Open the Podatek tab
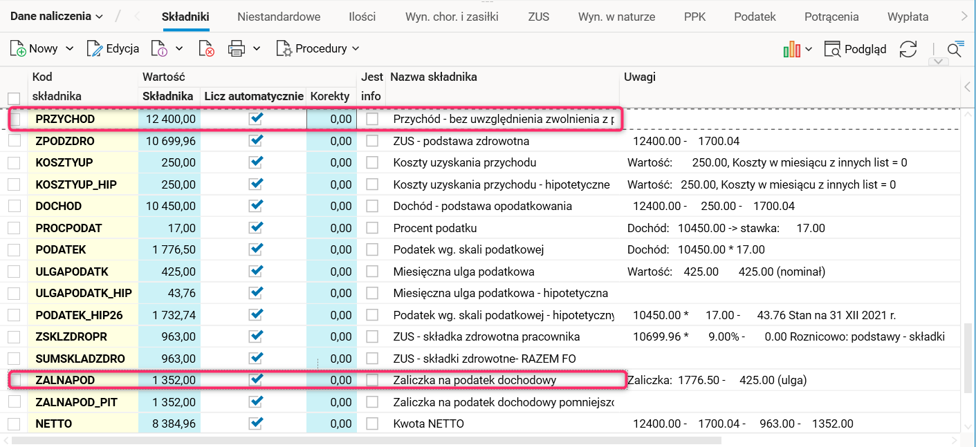The width and height of the screenshot is (976, 447). [755, 17]
